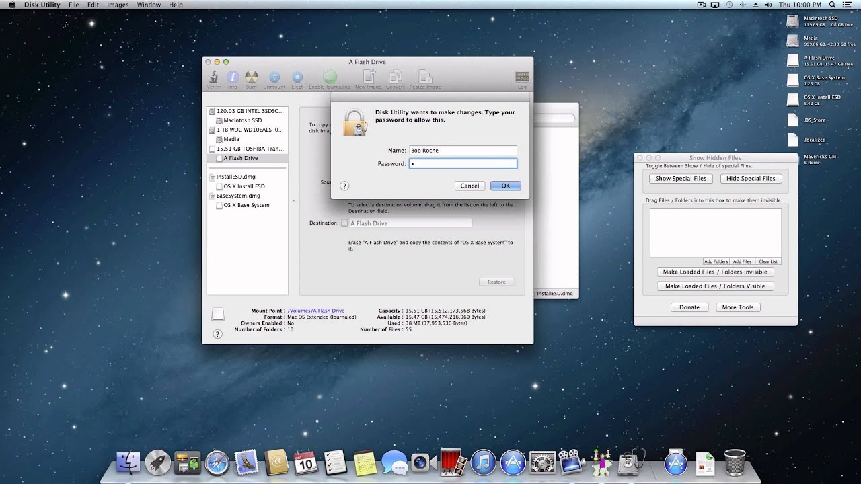The height and width of the screenshot is (484, 861).
Task: Open System Preferences from the Dock
Action: pos(542,462)
